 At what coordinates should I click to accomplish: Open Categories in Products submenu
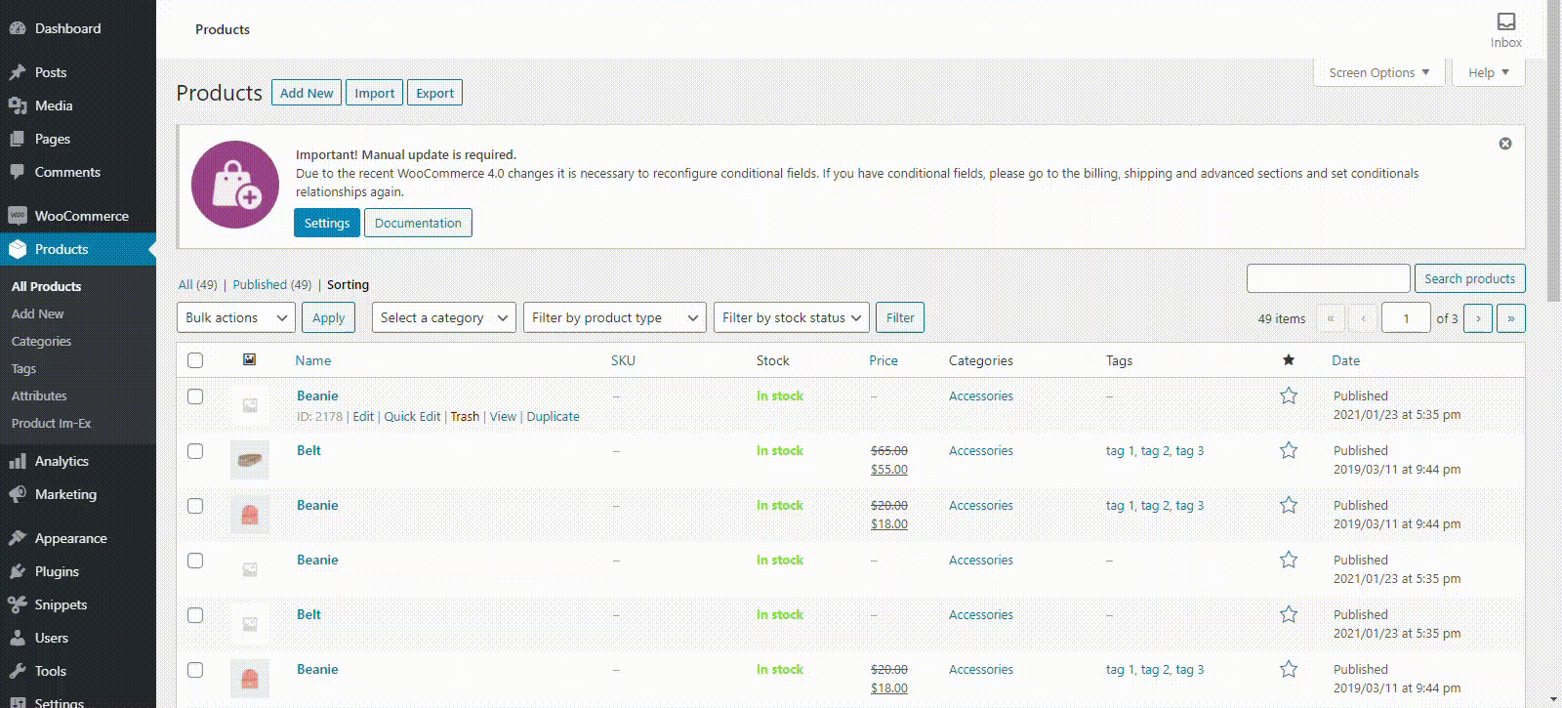[x=41, y=341]
